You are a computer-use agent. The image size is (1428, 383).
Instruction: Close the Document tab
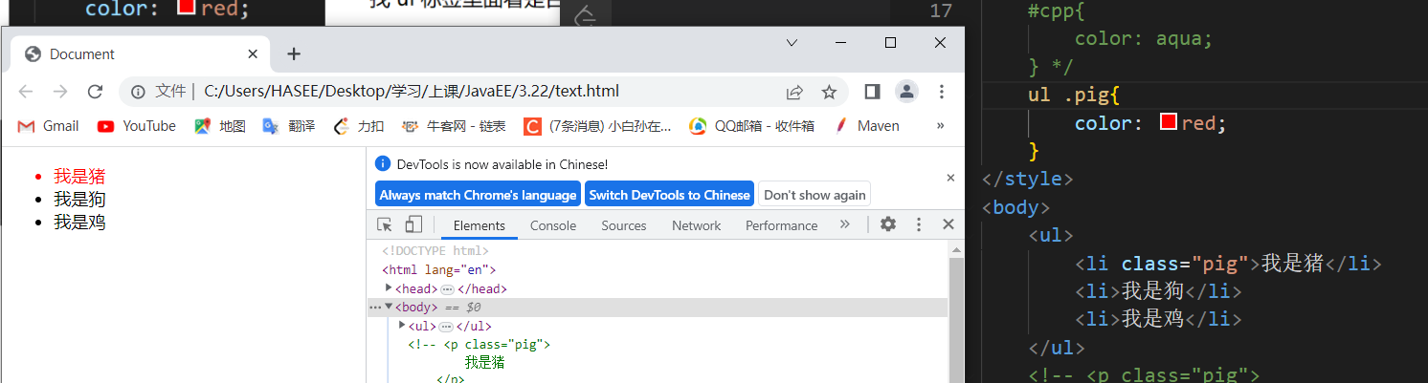coord(253,53)
